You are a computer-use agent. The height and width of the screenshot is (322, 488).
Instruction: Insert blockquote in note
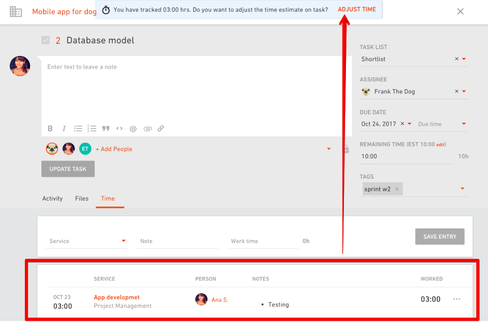point(106,129)
